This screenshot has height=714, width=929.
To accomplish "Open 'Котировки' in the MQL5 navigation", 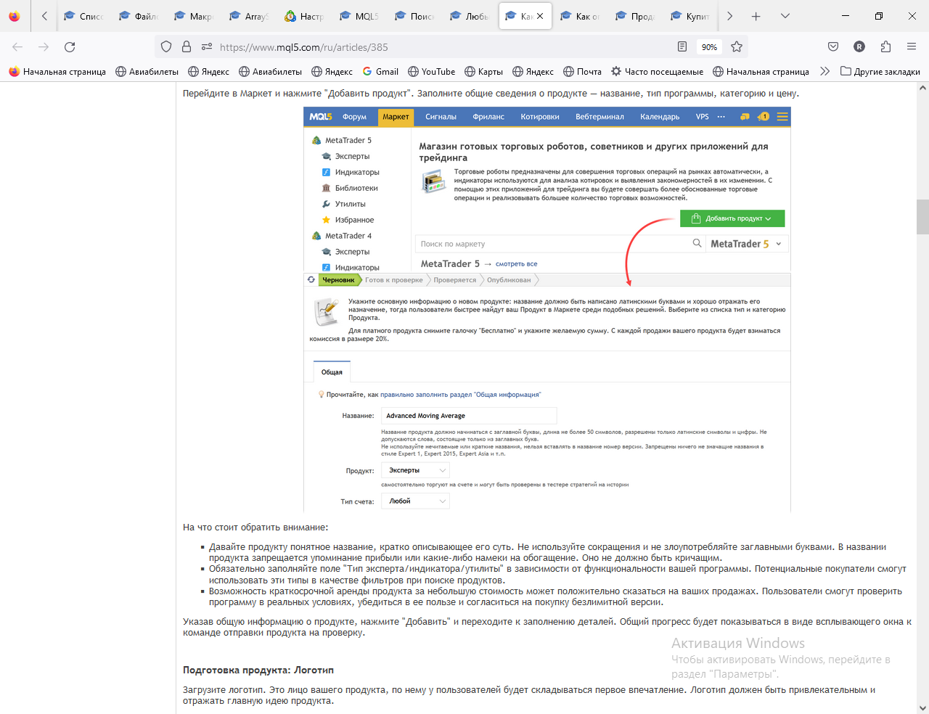I will [x=540, y=117].
